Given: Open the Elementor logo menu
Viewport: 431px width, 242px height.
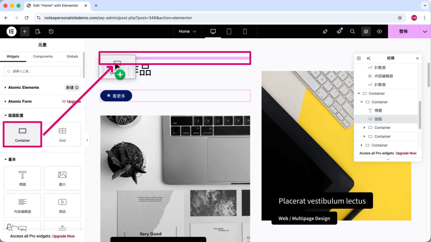Looking at the screenshot, I should [x=11, y=31].
